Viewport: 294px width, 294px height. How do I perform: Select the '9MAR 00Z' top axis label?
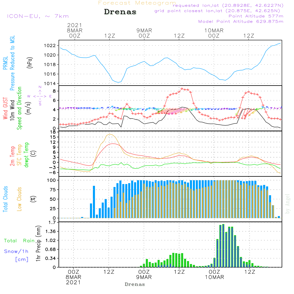[x=144, y=33]
